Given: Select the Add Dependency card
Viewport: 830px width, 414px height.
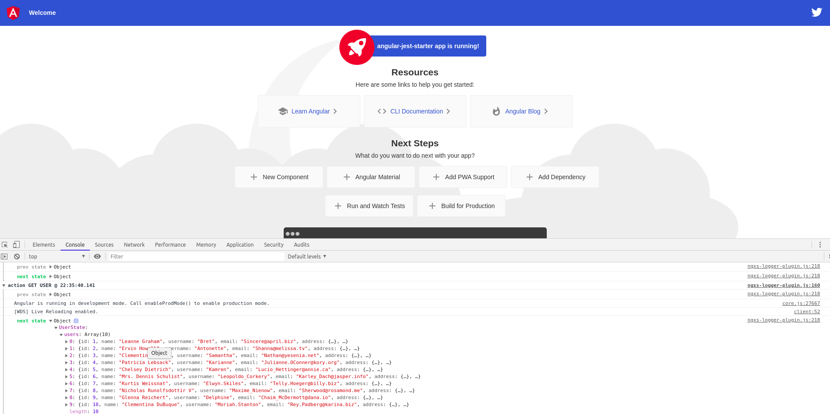Looking at the screenshot, I should point(555,177).
